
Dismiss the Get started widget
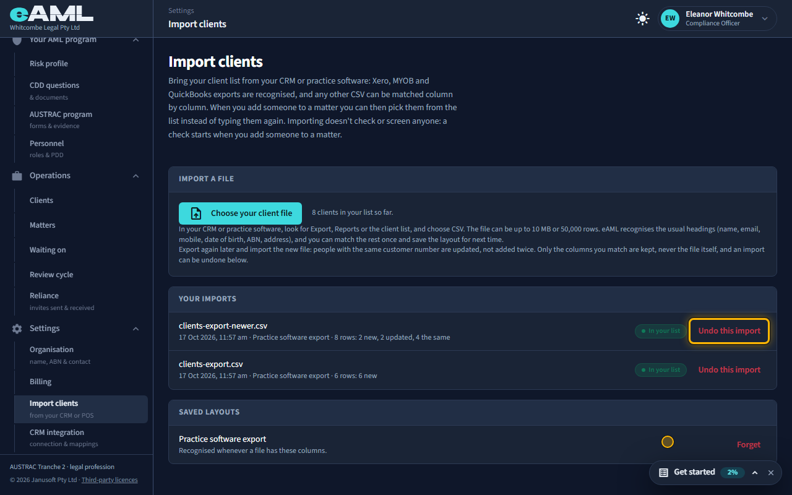tap(771, 472)
